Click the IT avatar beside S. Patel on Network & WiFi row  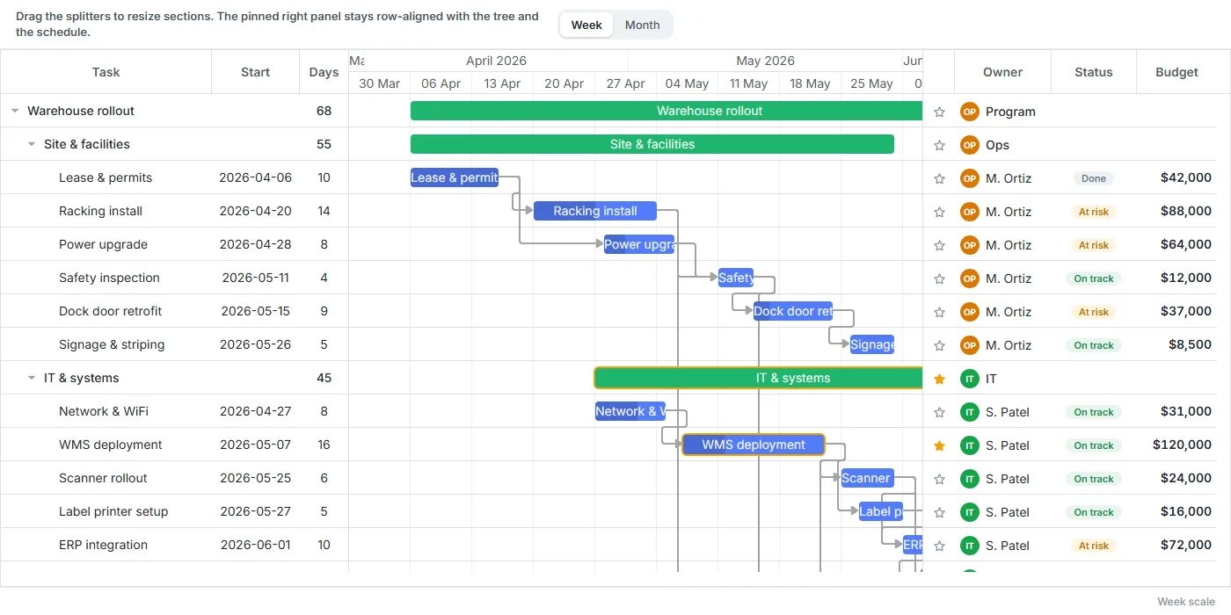(x=970, y=412)
